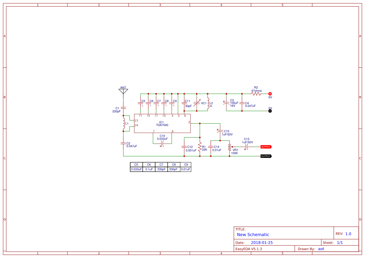
Task: Click the Drawn By name aot
Action: [321, 249]
